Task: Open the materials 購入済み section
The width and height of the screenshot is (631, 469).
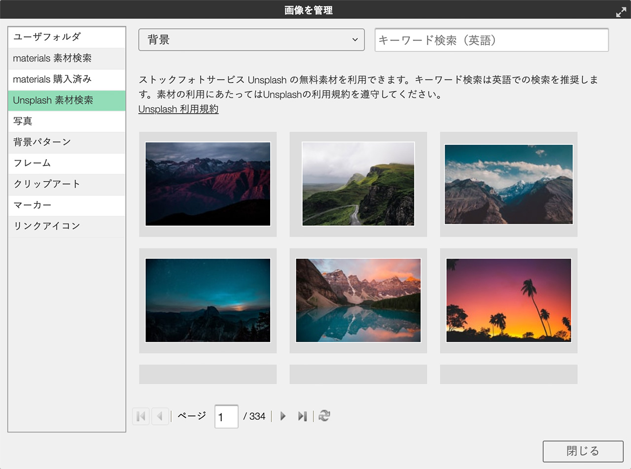Action: tap(67, 79)
